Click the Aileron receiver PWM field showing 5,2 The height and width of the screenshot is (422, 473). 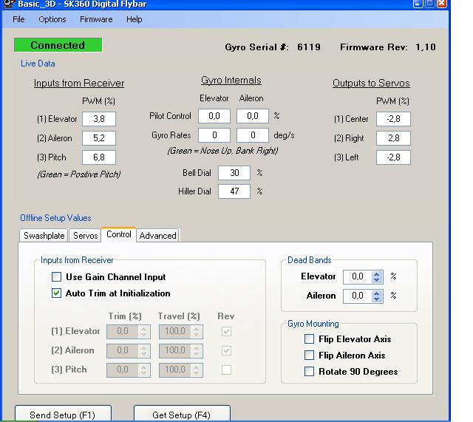tap(99, 138)
